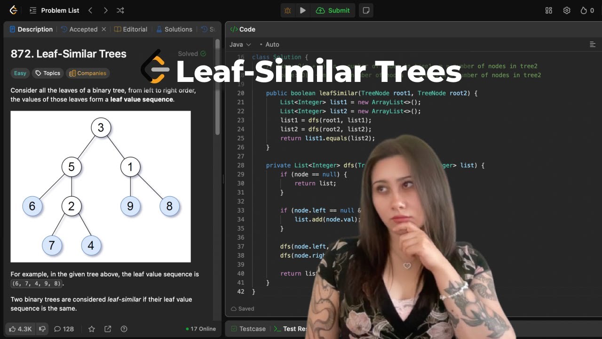Pick a random problem with the shuffle icon
This screenshot has width=602, height=339.
[x=120, y=10]
